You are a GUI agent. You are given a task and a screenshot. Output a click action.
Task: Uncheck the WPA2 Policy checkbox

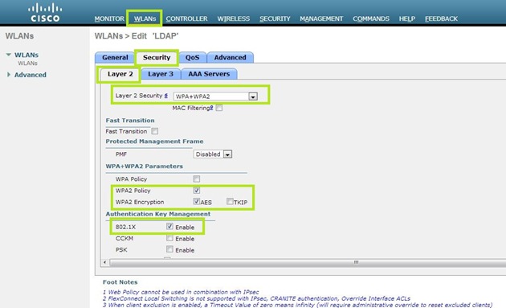point(197,190)
